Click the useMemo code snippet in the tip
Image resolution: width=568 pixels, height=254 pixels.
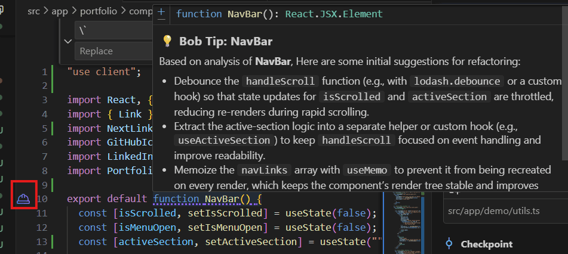367,170
